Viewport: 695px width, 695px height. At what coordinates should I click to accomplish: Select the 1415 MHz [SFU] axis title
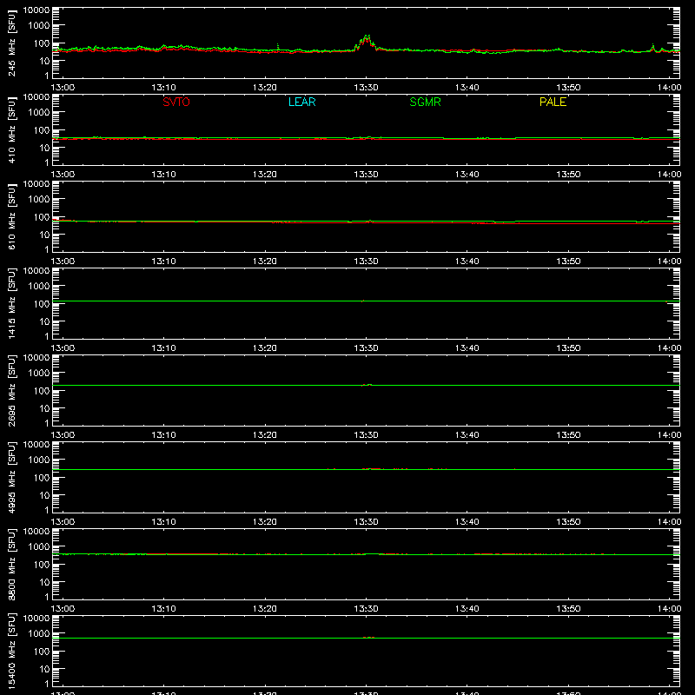12,303
